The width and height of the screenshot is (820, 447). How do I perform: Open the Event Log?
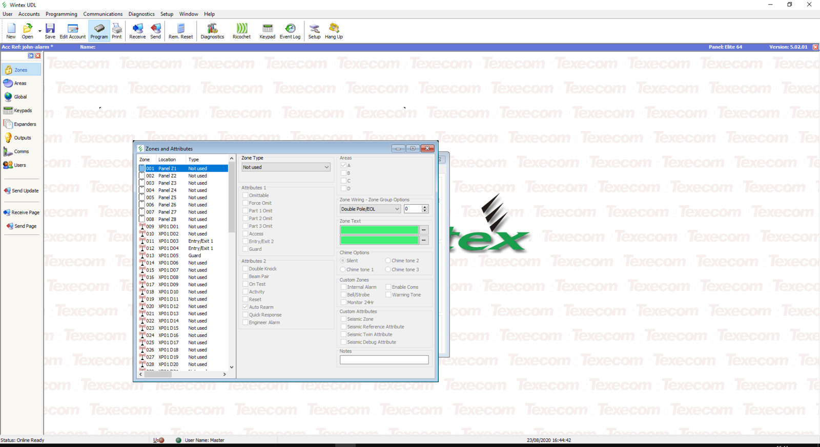290,31
